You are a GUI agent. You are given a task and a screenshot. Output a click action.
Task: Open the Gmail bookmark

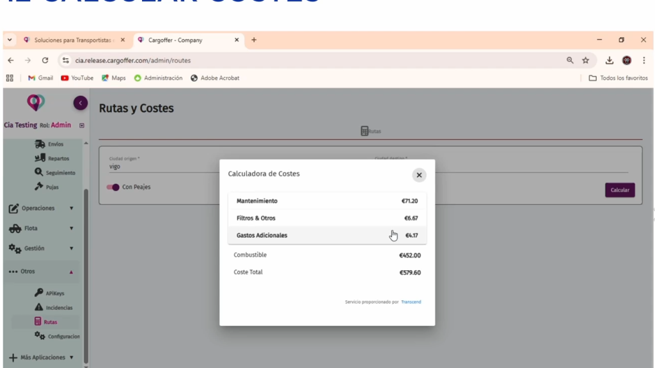[x=40, y=78]
